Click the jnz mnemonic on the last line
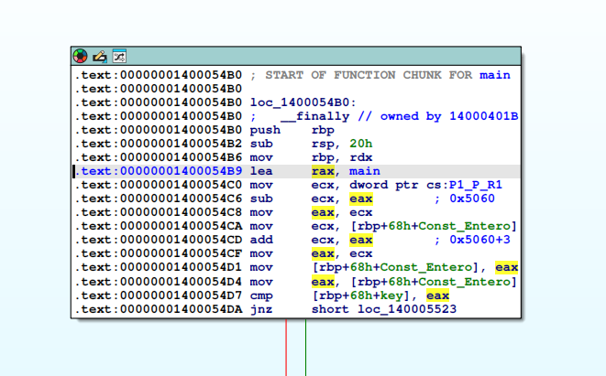 [x=260, y=309]
